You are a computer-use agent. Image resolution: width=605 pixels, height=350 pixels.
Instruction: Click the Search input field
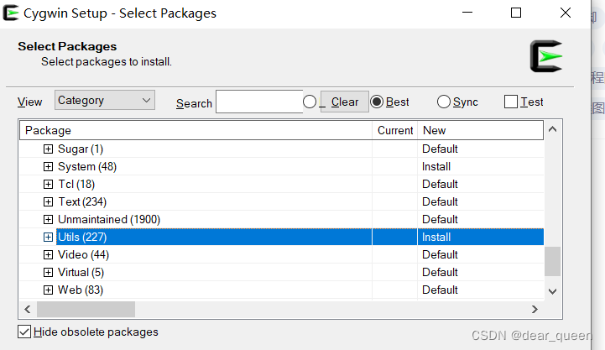pyautogui.click(x=258, y=102)
